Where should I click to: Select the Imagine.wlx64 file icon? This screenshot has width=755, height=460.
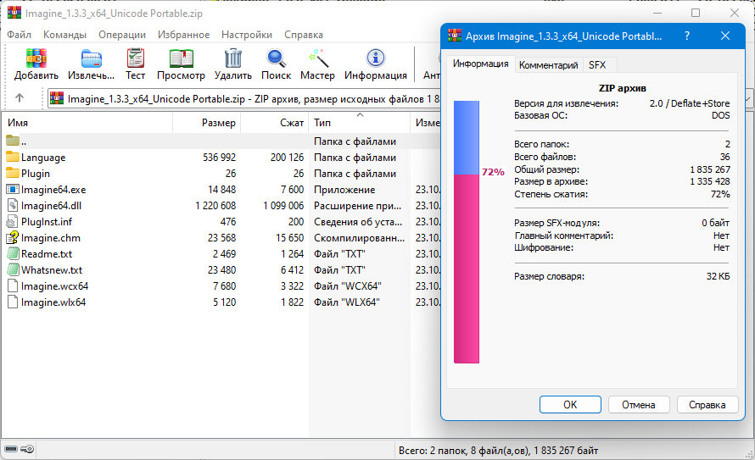click(x=13, y=302)
